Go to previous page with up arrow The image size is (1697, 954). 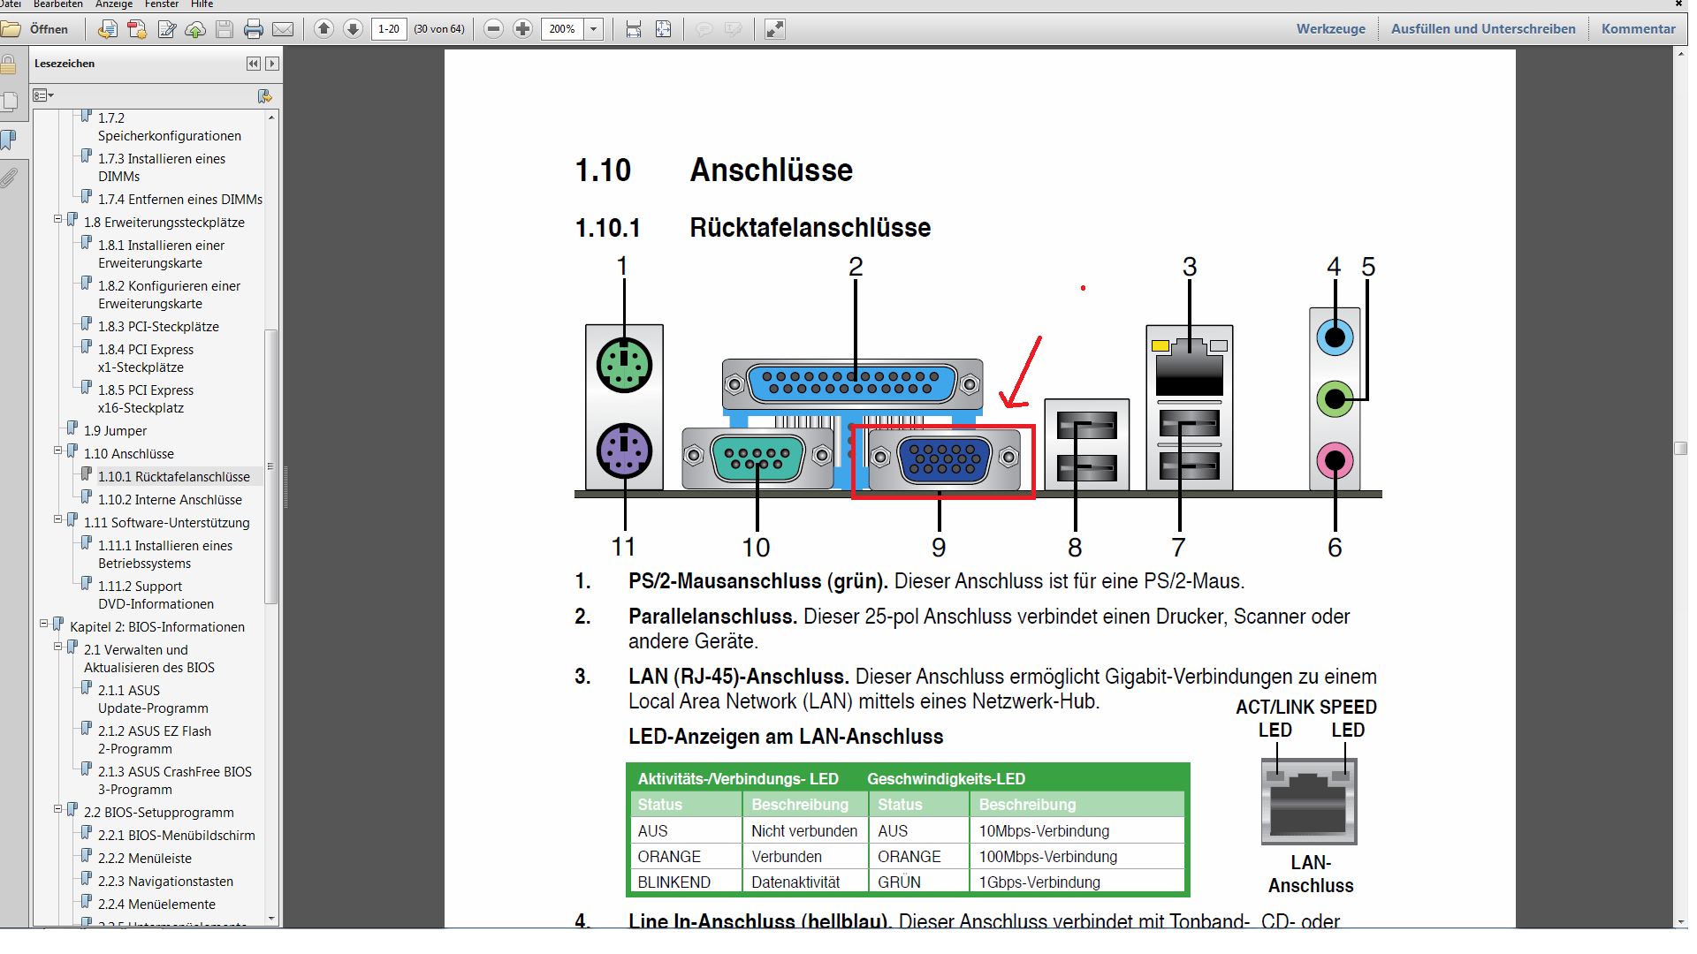[x=323, y=29]
